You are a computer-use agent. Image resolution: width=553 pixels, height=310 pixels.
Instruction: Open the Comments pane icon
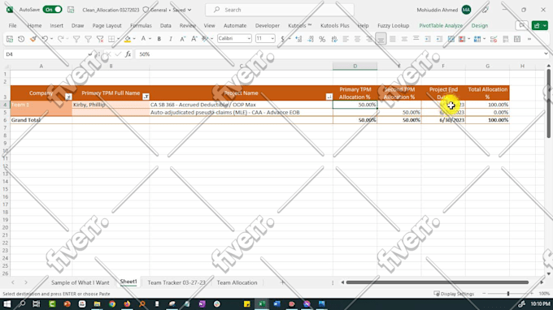(521, 25)
